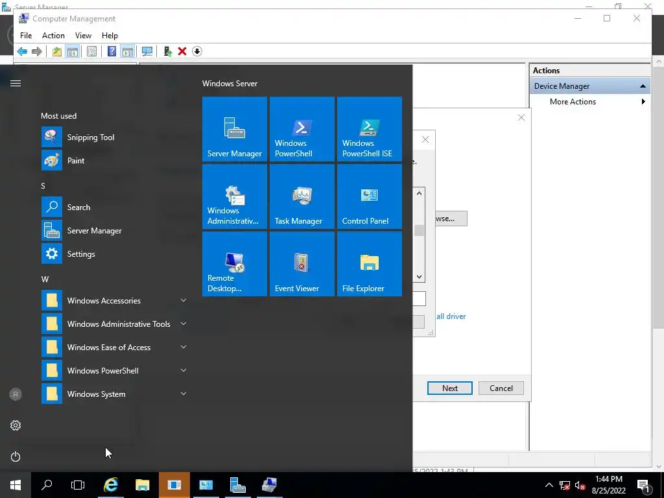Open the Help menu
The image size is (664, 498).
(110, 36)
